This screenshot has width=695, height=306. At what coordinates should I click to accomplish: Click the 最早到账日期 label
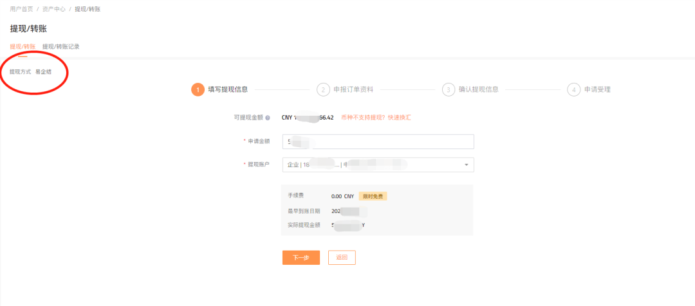[304, 211]
